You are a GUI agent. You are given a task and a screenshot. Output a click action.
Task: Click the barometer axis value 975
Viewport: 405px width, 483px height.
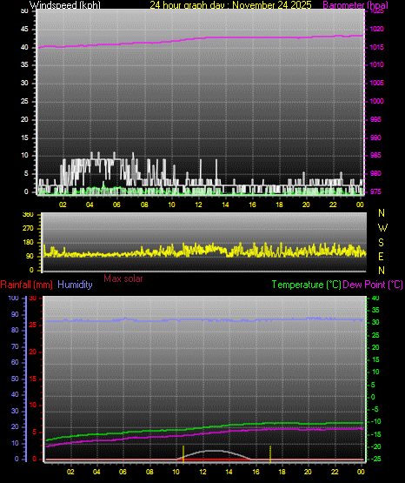pos(375,191)
